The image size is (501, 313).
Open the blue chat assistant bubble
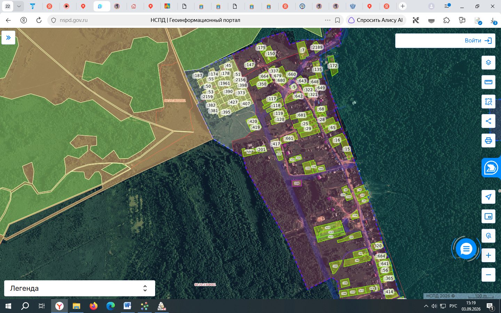point(466,249)
